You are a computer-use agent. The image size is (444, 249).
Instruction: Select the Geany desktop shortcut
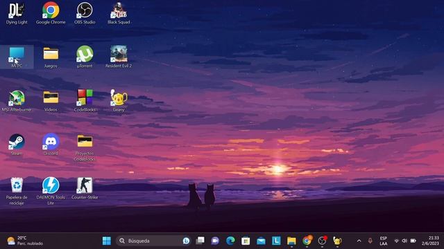click(119, 101)
